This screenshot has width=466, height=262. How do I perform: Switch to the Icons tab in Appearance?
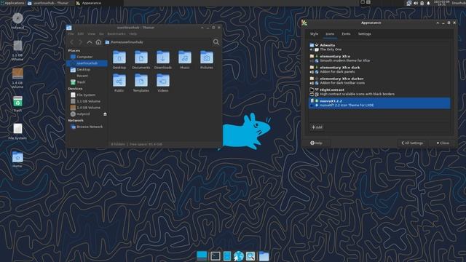pos(330,34)
